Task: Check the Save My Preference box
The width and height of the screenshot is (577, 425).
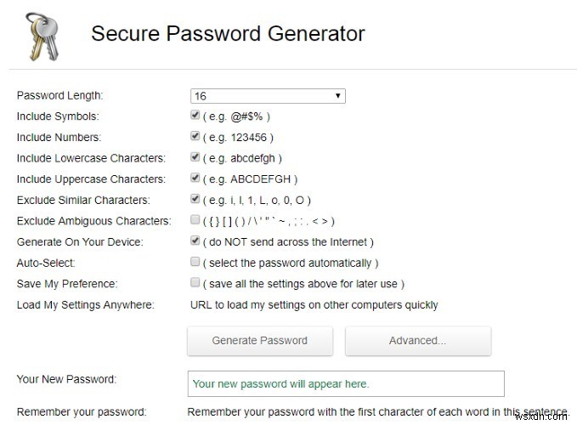Action: [x=195, y=283]
